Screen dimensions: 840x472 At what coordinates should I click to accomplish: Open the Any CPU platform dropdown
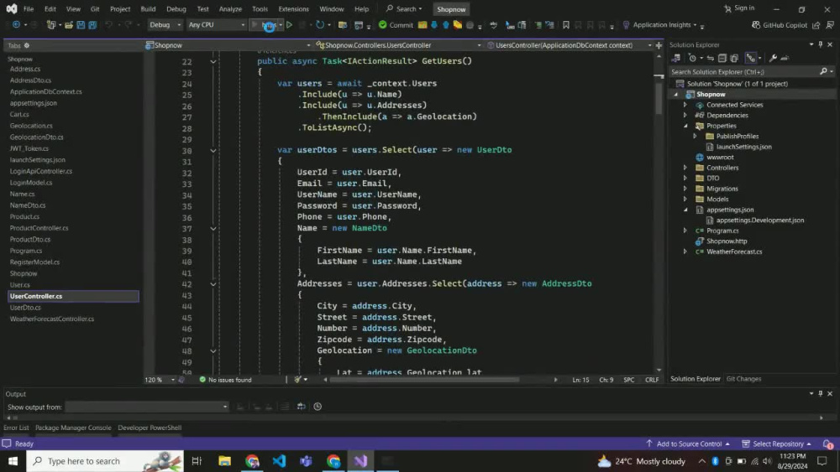[x=216, y=24]
